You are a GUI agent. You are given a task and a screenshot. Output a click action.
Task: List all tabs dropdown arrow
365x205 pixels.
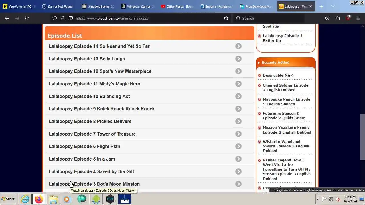tap(332, 6)
